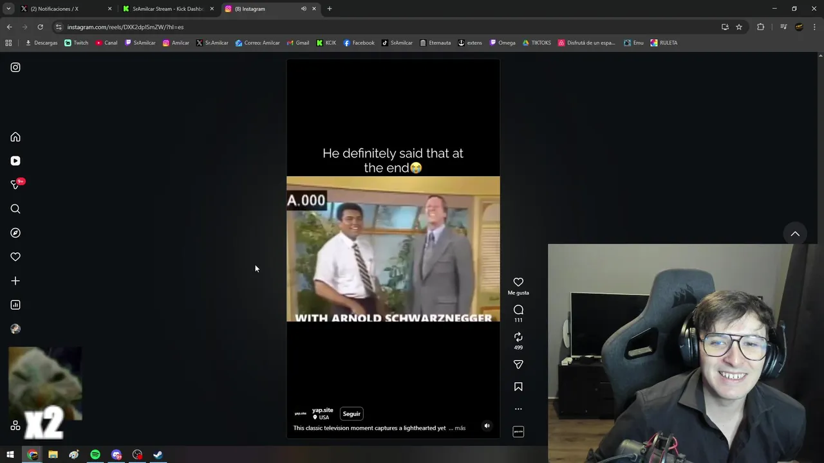Screen dimensions: 824x463
Task: Open the Descargas bookmark
Action: click(41, 43)
